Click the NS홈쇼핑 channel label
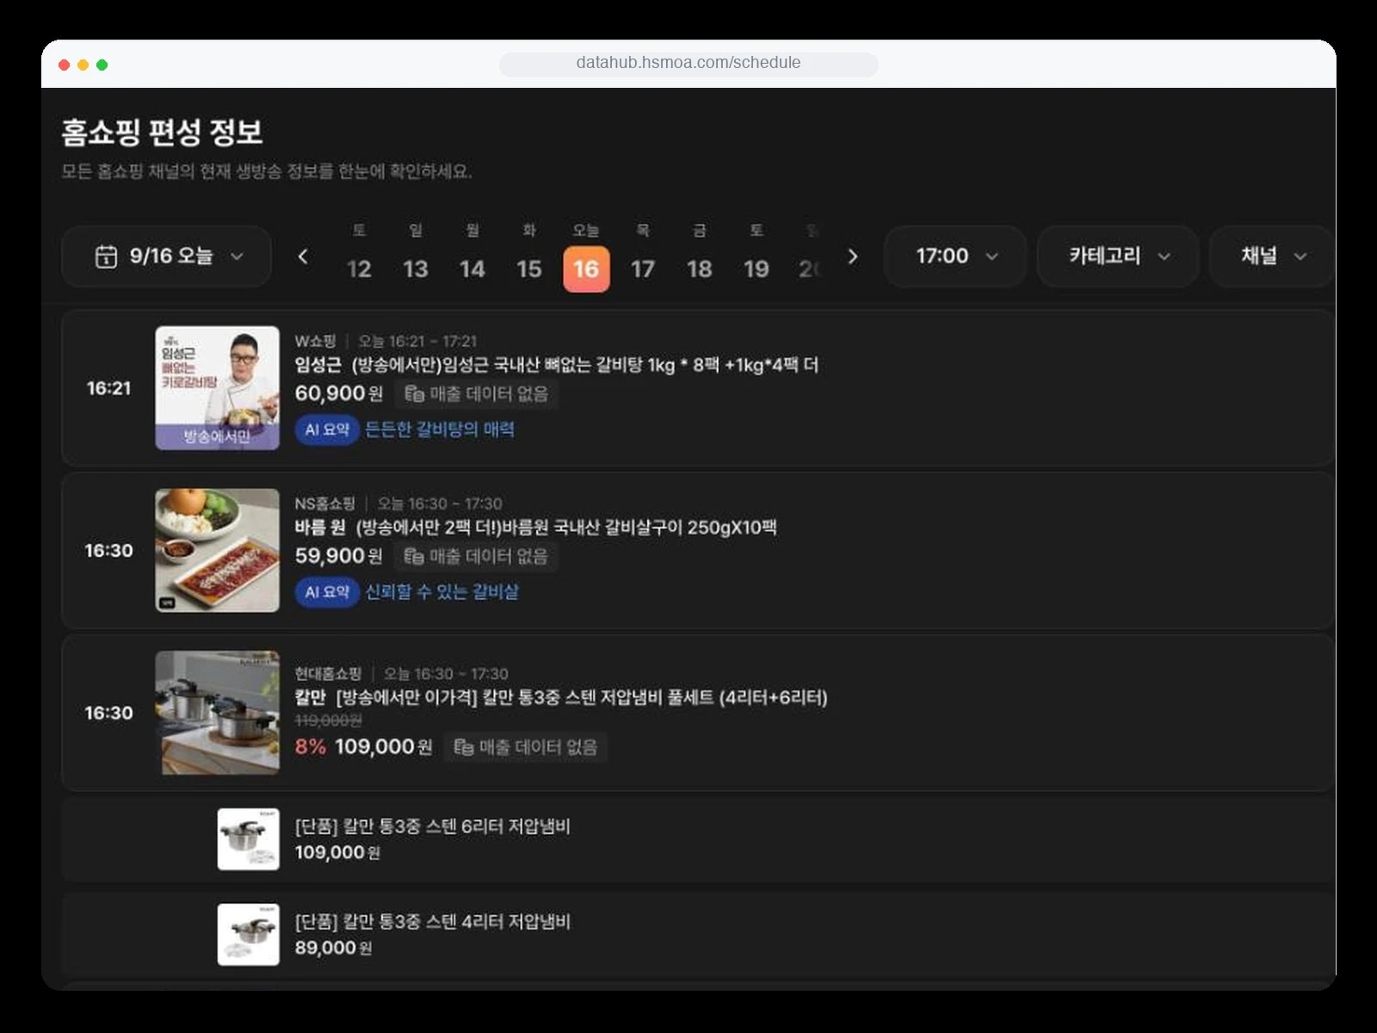Image resolution: width=1377 pixels, height=1033 pixels. click(324, 504)
